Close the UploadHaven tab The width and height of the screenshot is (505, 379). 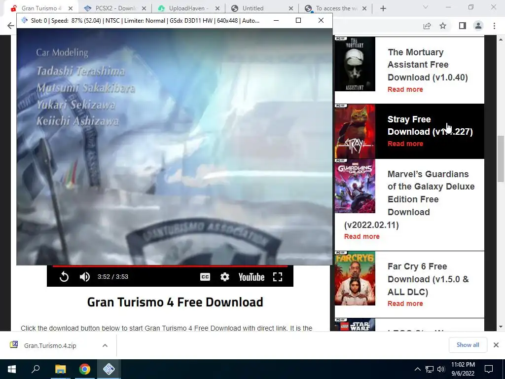tap(217, 8)
